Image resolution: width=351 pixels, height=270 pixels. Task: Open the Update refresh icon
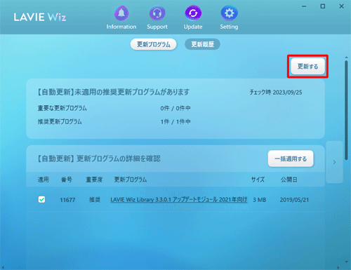click(x=193, y=13)
